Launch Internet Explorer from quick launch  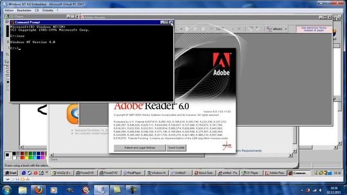tap(24, 173)
